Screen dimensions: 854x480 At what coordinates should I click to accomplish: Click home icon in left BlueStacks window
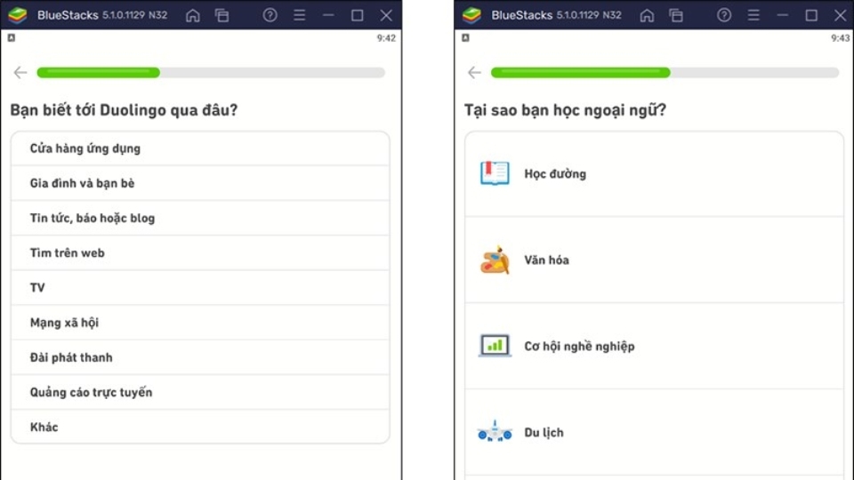click(x=193, y=15)
